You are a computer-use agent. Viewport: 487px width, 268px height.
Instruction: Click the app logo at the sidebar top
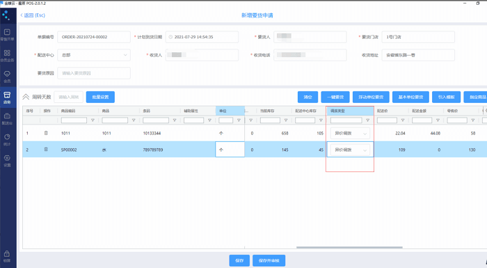pos(6,15)
